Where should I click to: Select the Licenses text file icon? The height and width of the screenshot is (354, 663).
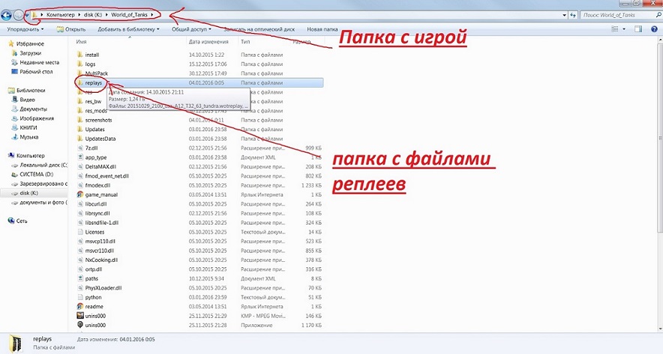[x=80, y=232]
